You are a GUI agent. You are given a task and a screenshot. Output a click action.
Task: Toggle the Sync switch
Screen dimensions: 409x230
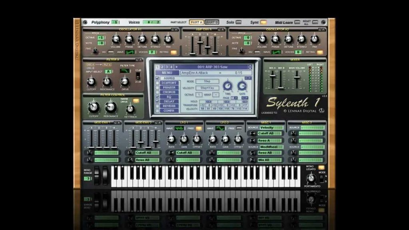click(264, 22)
